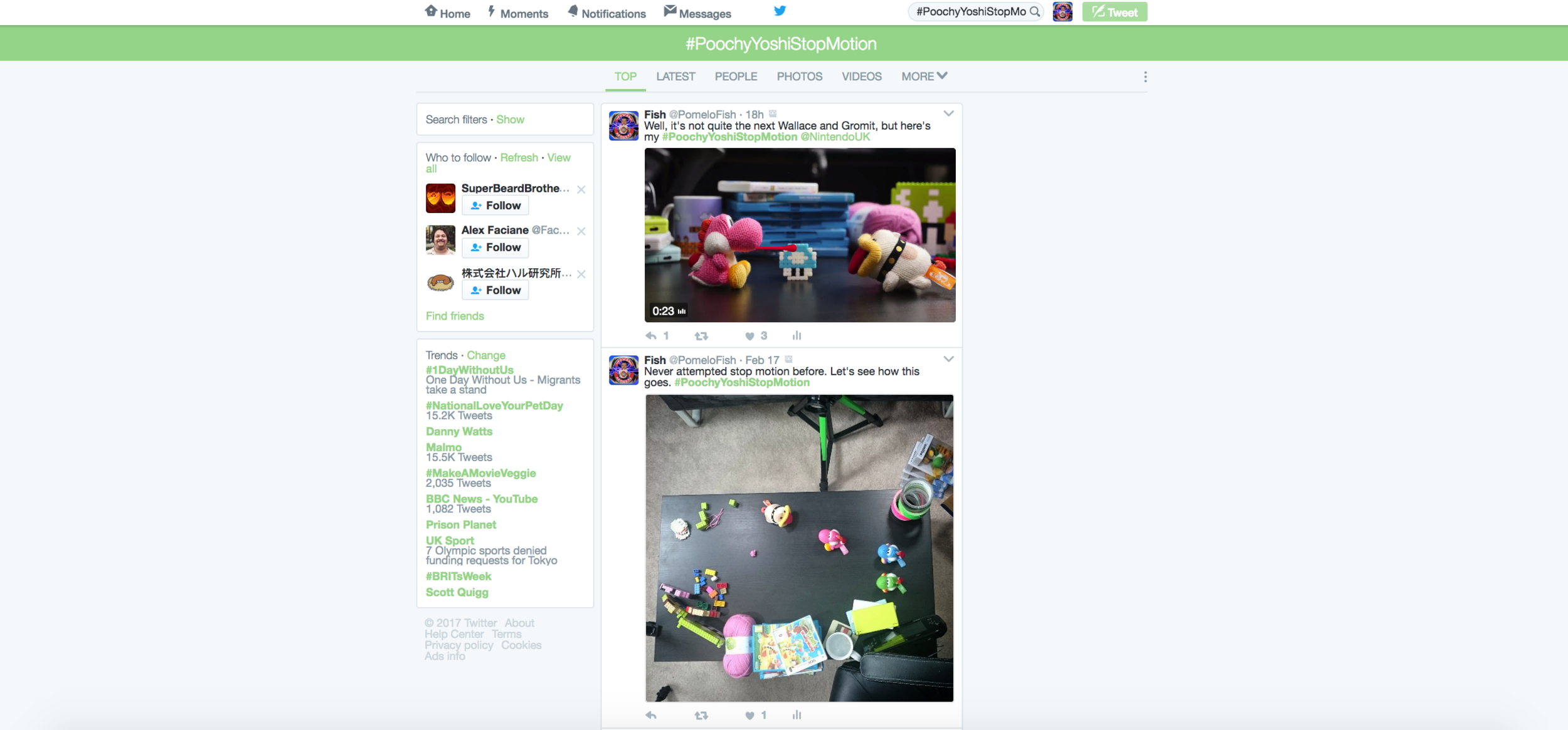Open Moments from the top bar
Screen dimensions: 1568x730
pos(518,13)
